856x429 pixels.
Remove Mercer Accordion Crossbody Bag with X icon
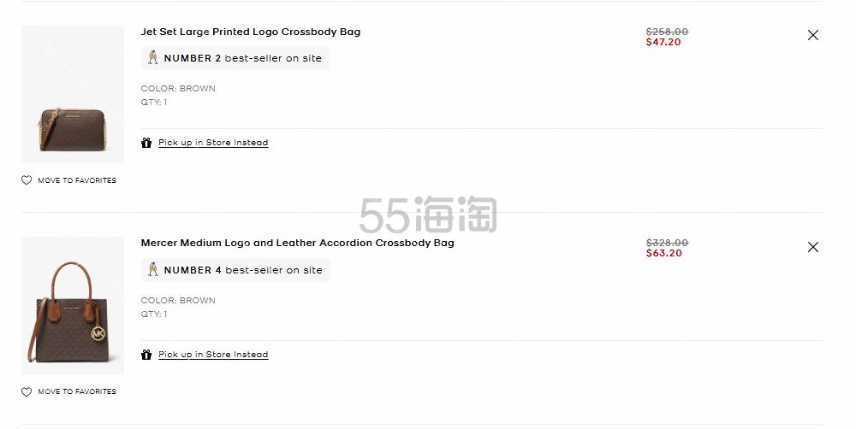tap(813, 247)
